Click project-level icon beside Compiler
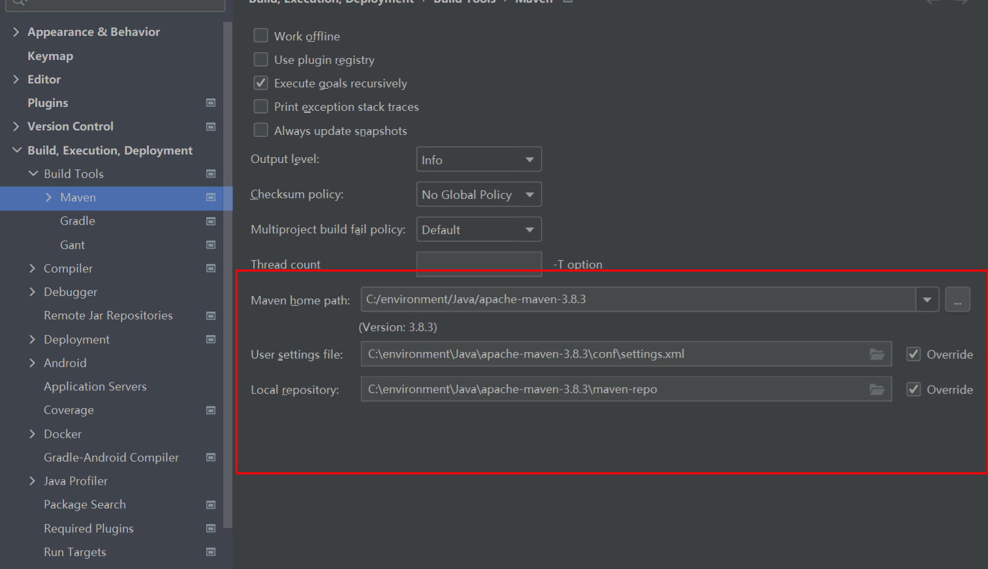The image size is (988, 569). (211, 269)
